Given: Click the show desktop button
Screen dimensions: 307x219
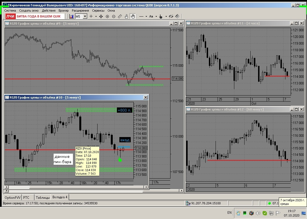Looking at the screenshot, I should [x=304, y=213].
